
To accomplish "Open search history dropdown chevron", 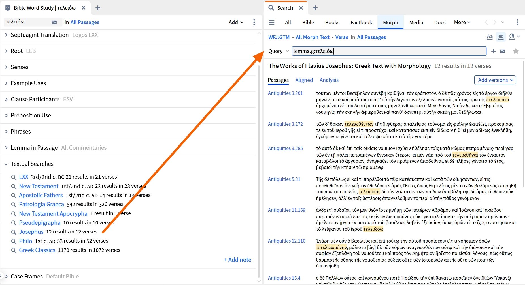I will (503, 22).
